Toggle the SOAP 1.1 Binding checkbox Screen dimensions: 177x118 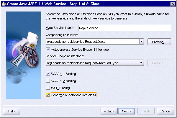(48, 74)
